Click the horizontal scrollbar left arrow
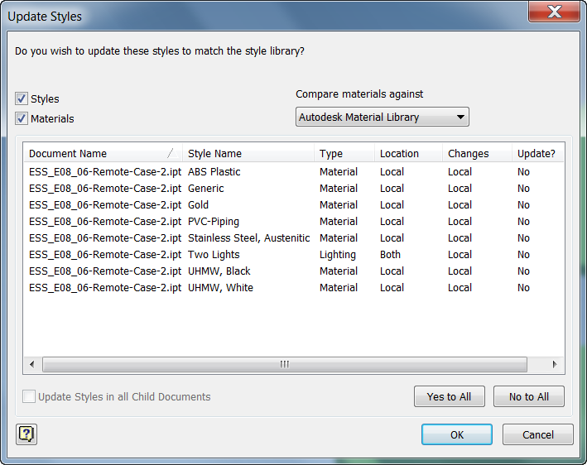Screen dimensions: 587x465 pyautogui.click(x=32, y=364)
